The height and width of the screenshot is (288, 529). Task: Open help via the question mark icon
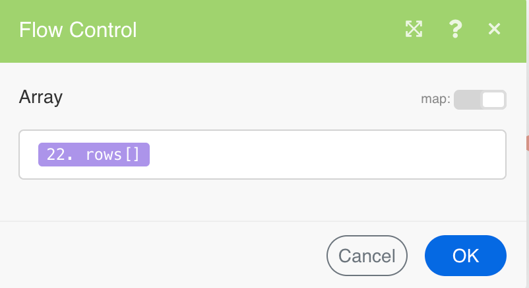coord(455,28)
